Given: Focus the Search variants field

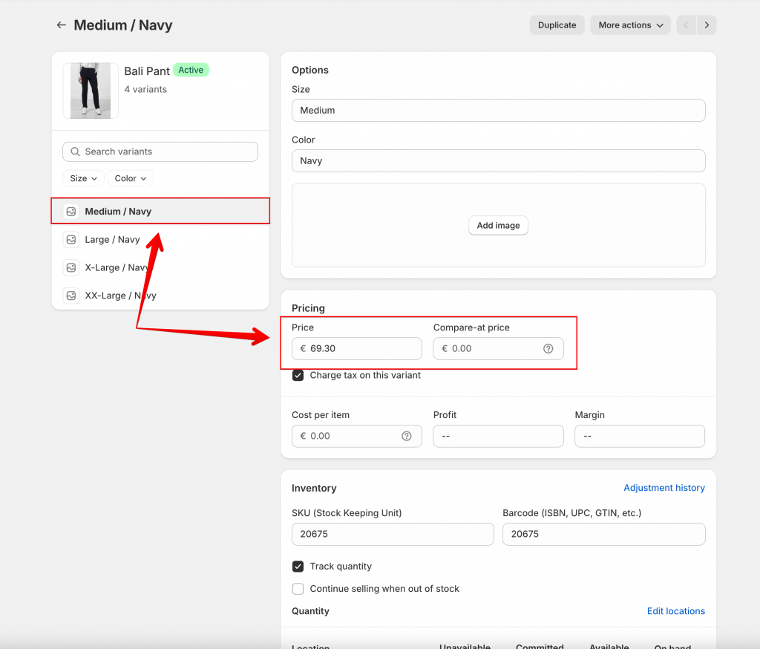Looking at the screenshot, I should click(x=160, y=151).
